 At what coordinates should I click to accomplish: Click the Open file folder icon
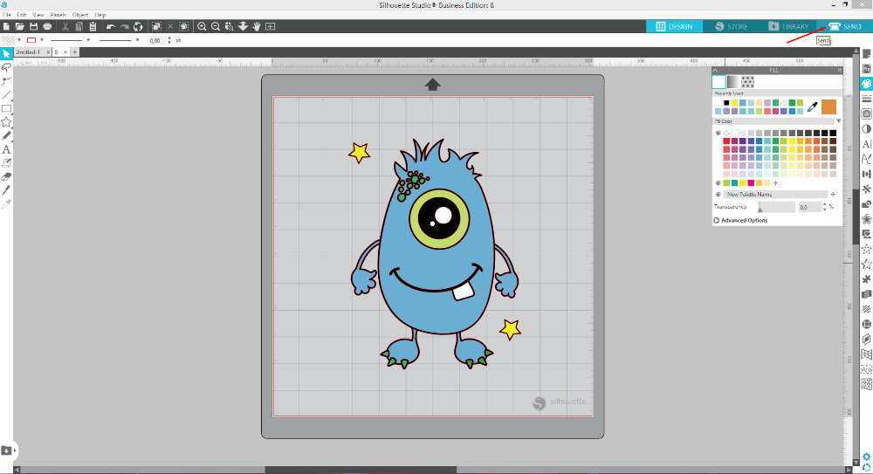(19, 26)
